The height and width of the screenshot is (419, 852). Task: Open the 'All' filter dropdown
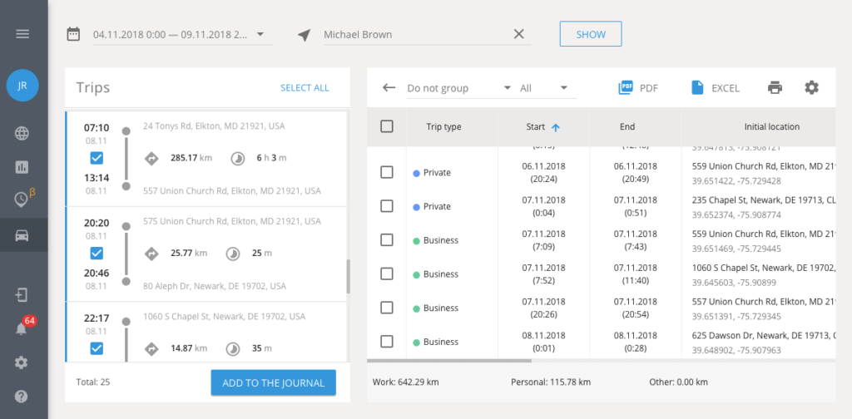point(542,88)
